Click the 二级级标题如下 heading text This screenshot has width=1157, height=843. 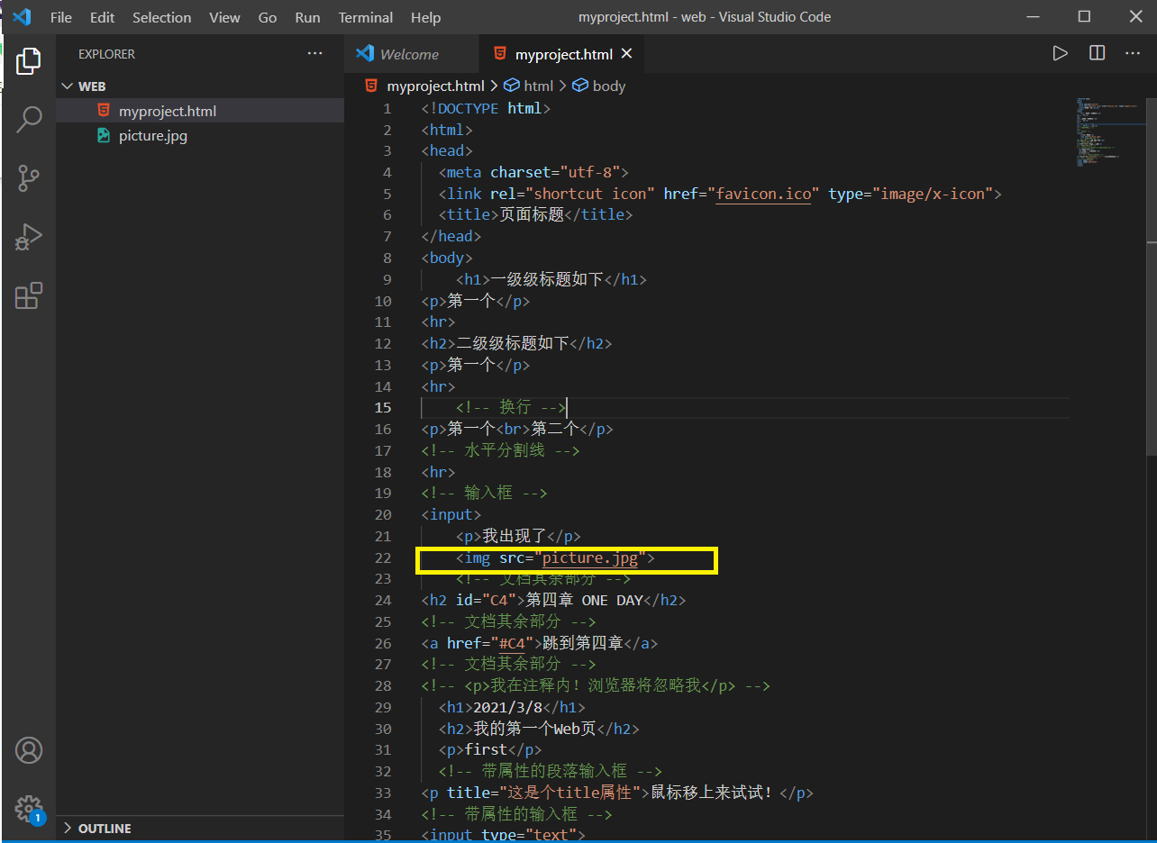513,343
